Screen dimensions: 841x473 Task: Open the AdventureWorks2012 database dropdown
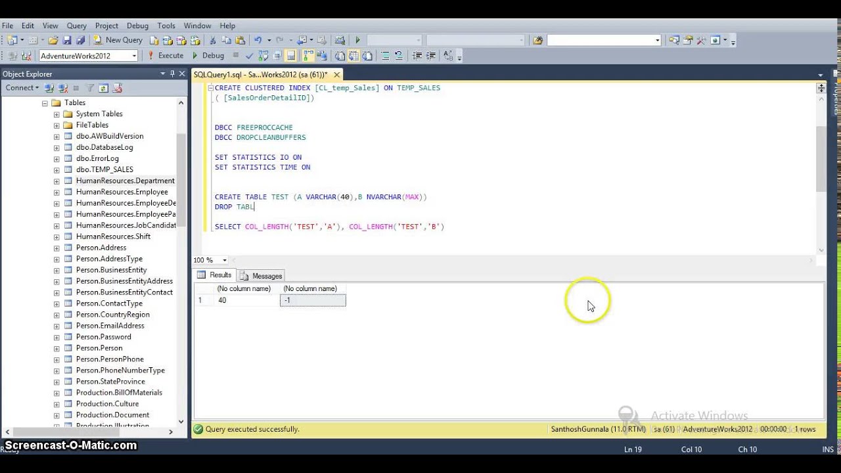[134, 56]
